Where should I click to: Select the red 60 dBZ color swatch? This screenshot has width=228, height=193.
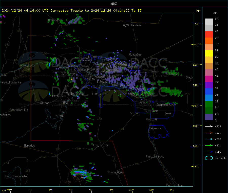pyautogui.click(x=209, y=34)
